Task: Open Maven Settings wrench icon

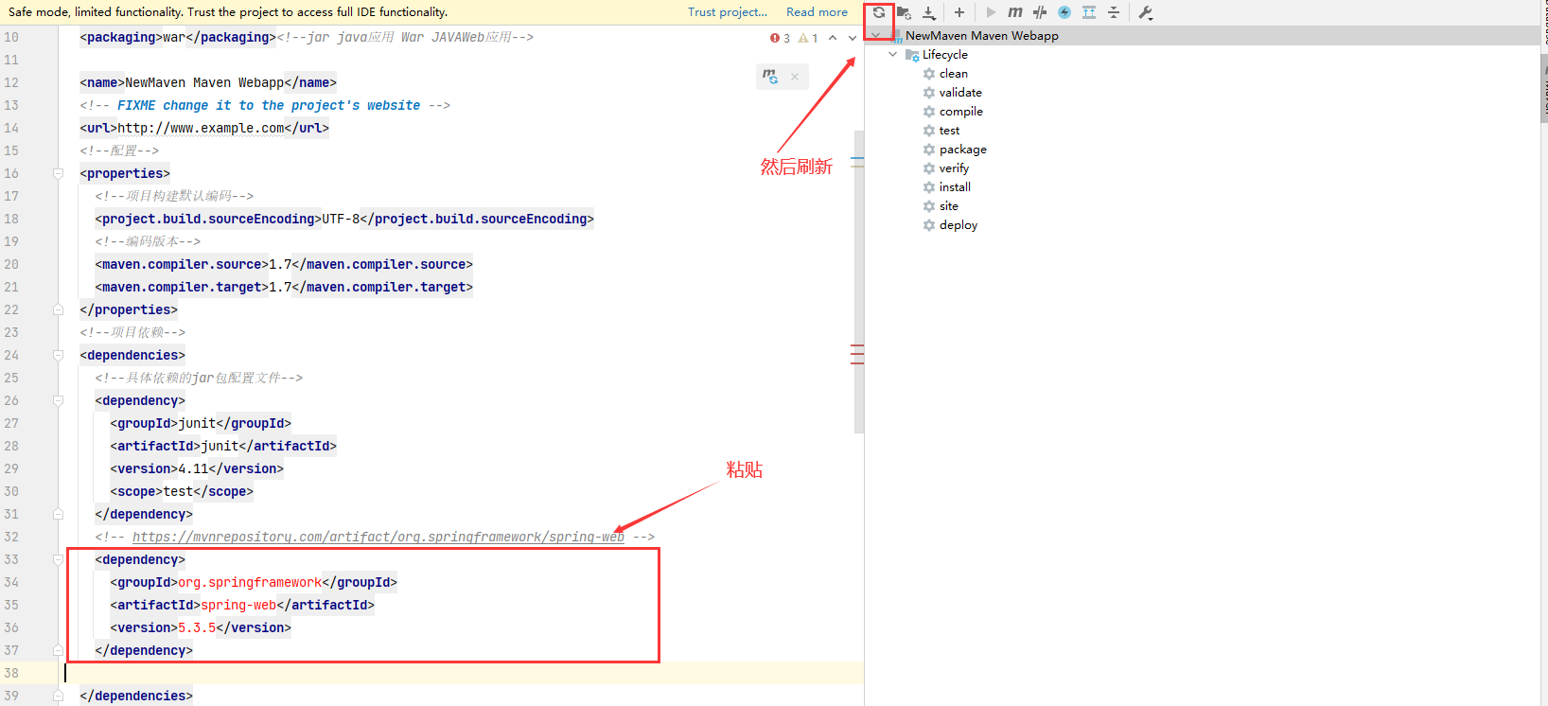Action: coord(1145,12)
